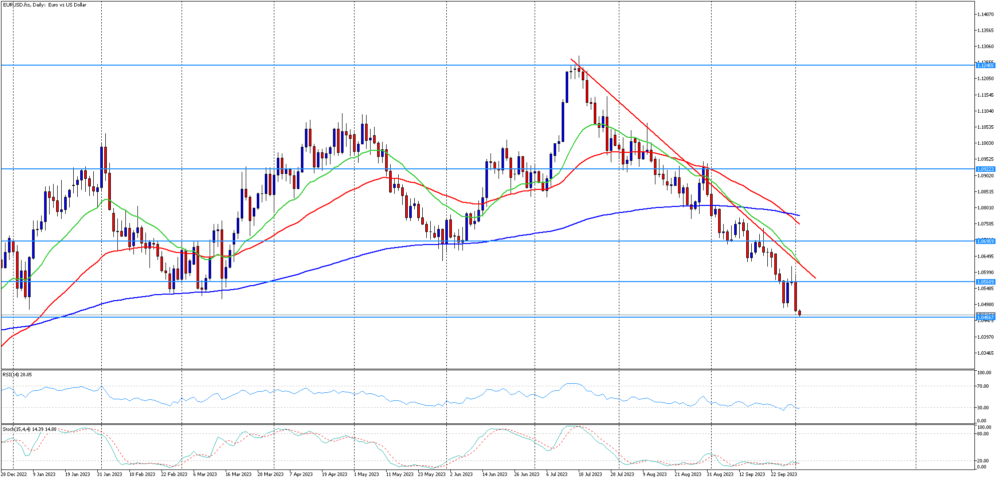Viewport: 1001px width, 480px height.
Task: Click the 1.06495 price scale label
Action: click(985, 257)
